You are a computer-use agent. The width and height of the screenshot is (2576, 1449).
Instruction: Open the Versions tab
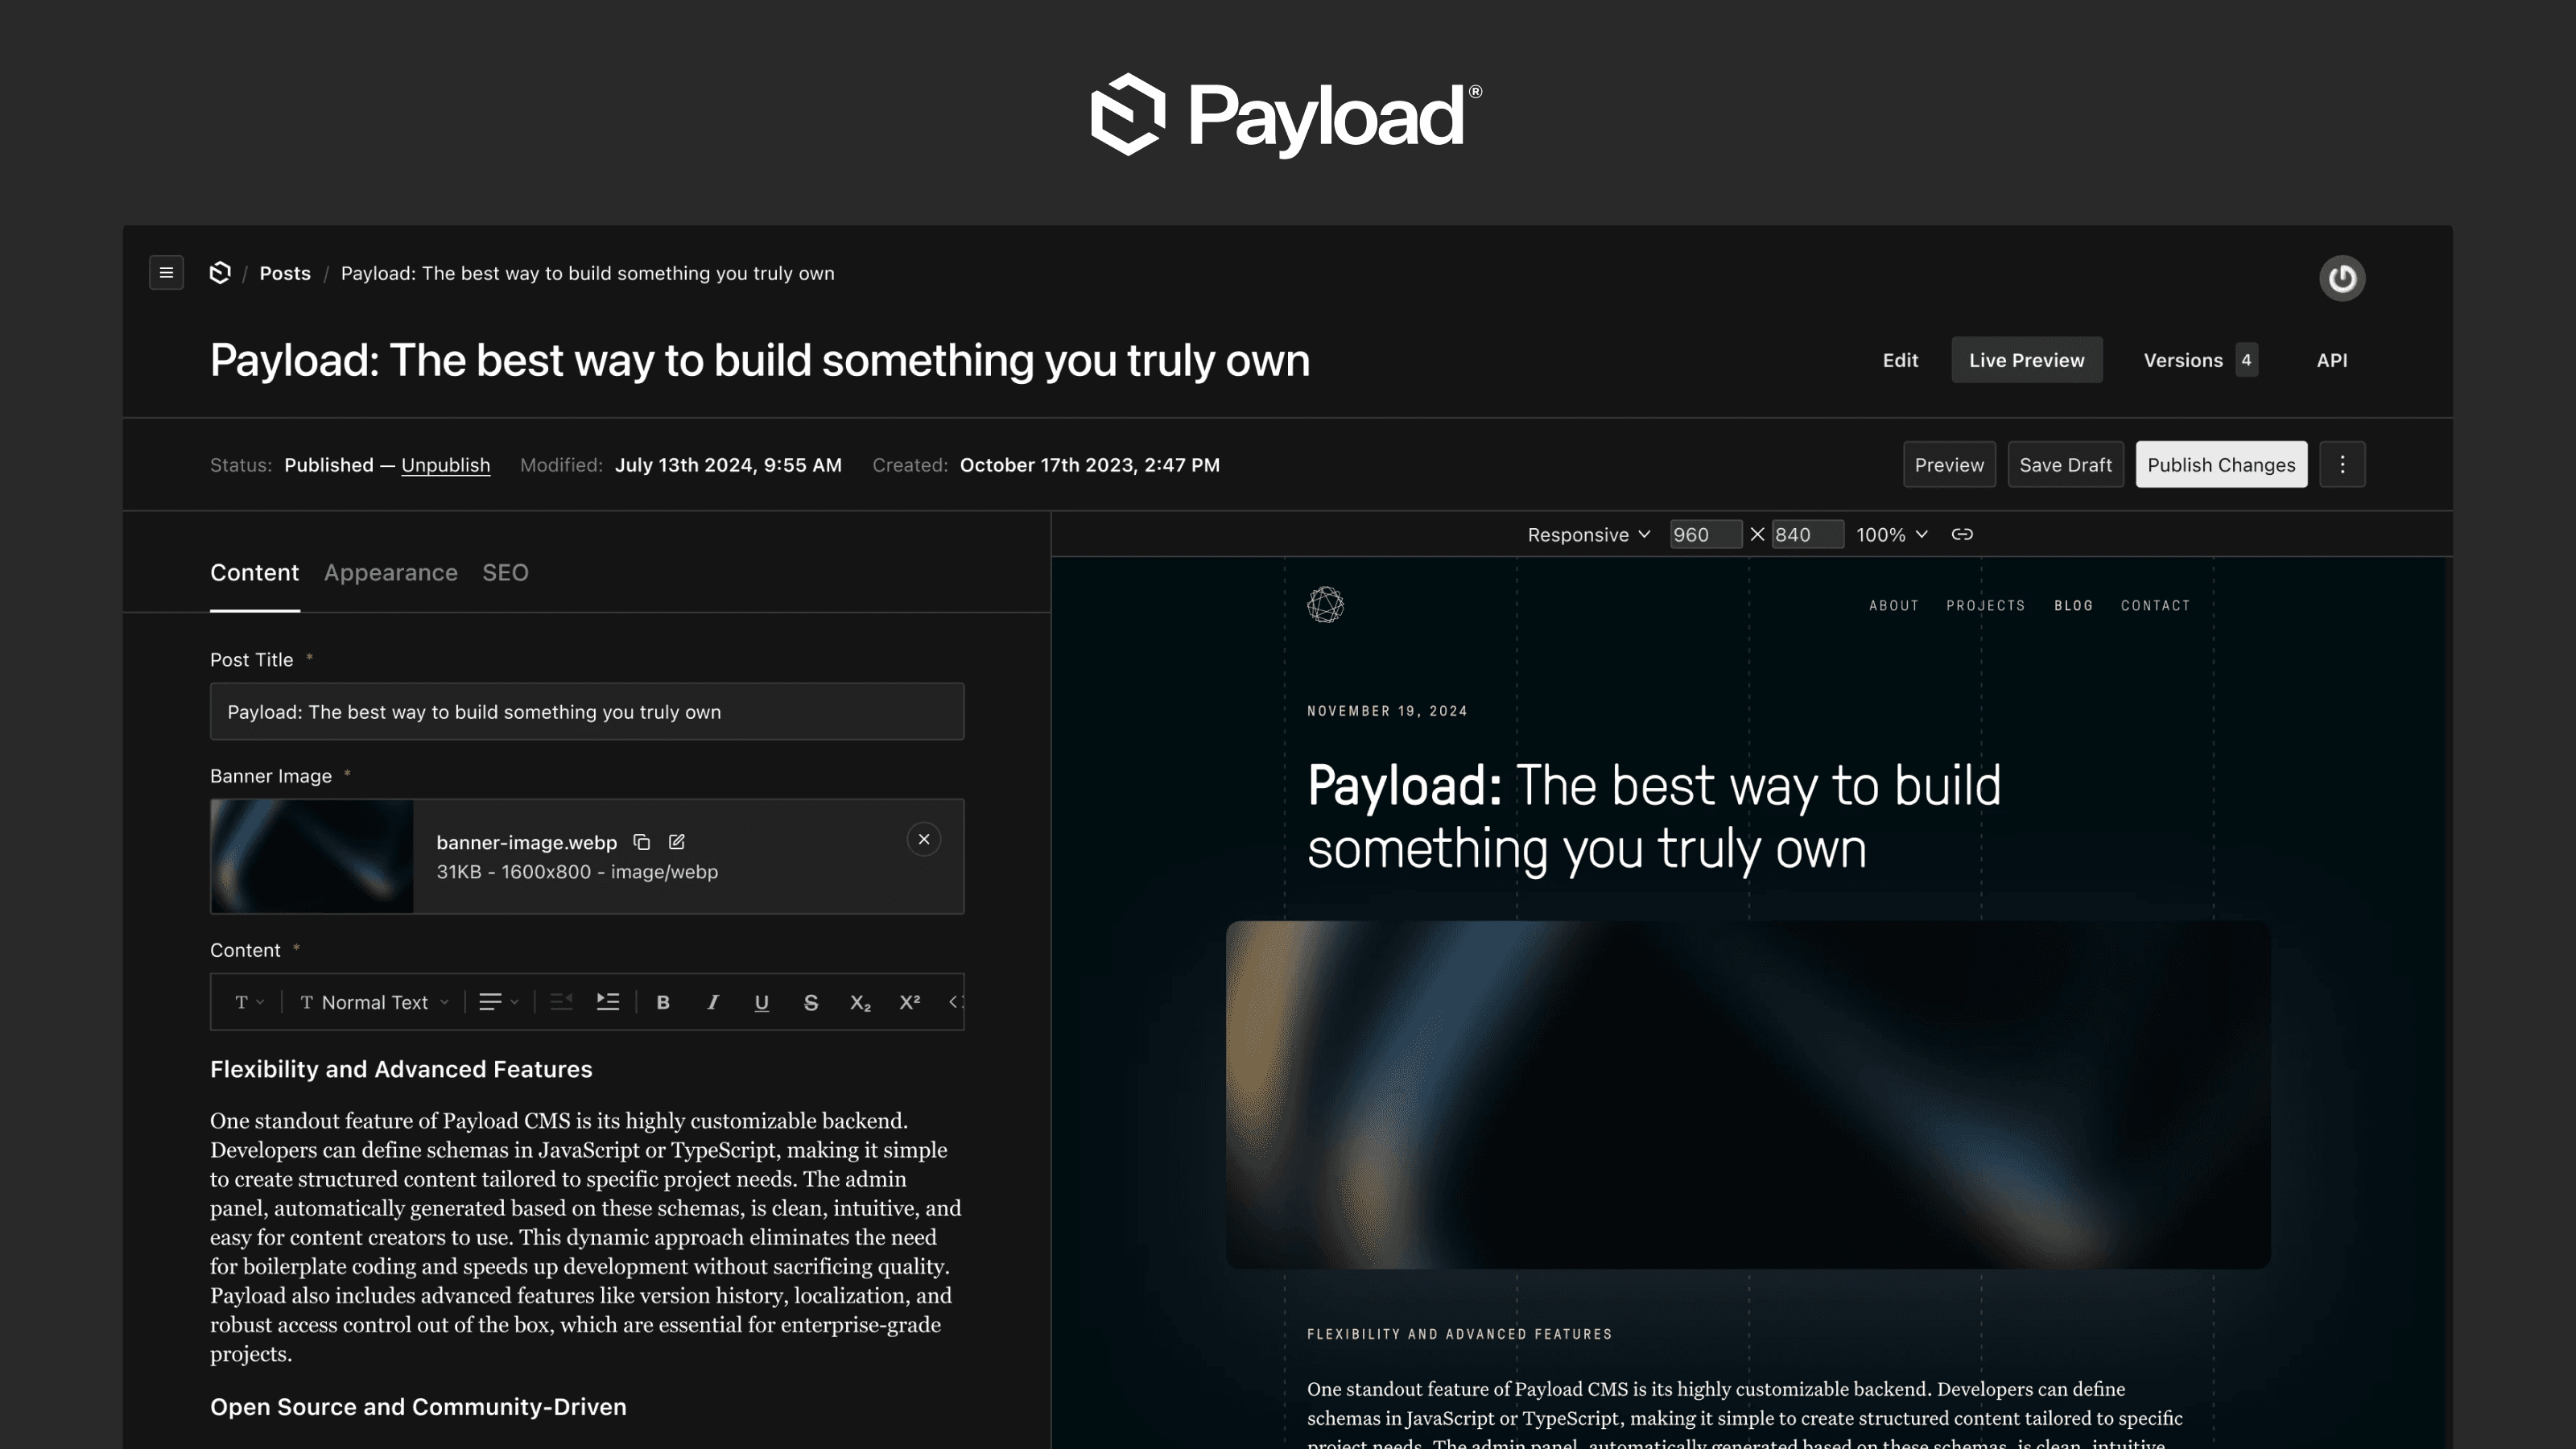coord(2199,360)
